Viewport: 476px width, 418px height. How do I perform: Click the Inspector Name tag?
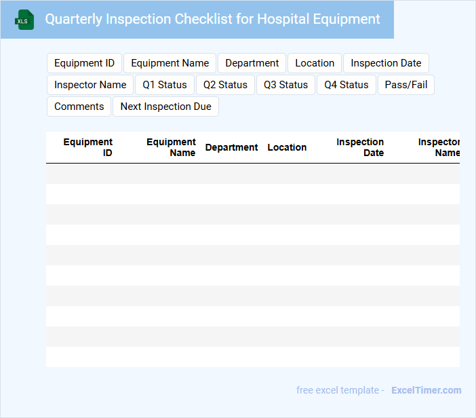point(90,85)
